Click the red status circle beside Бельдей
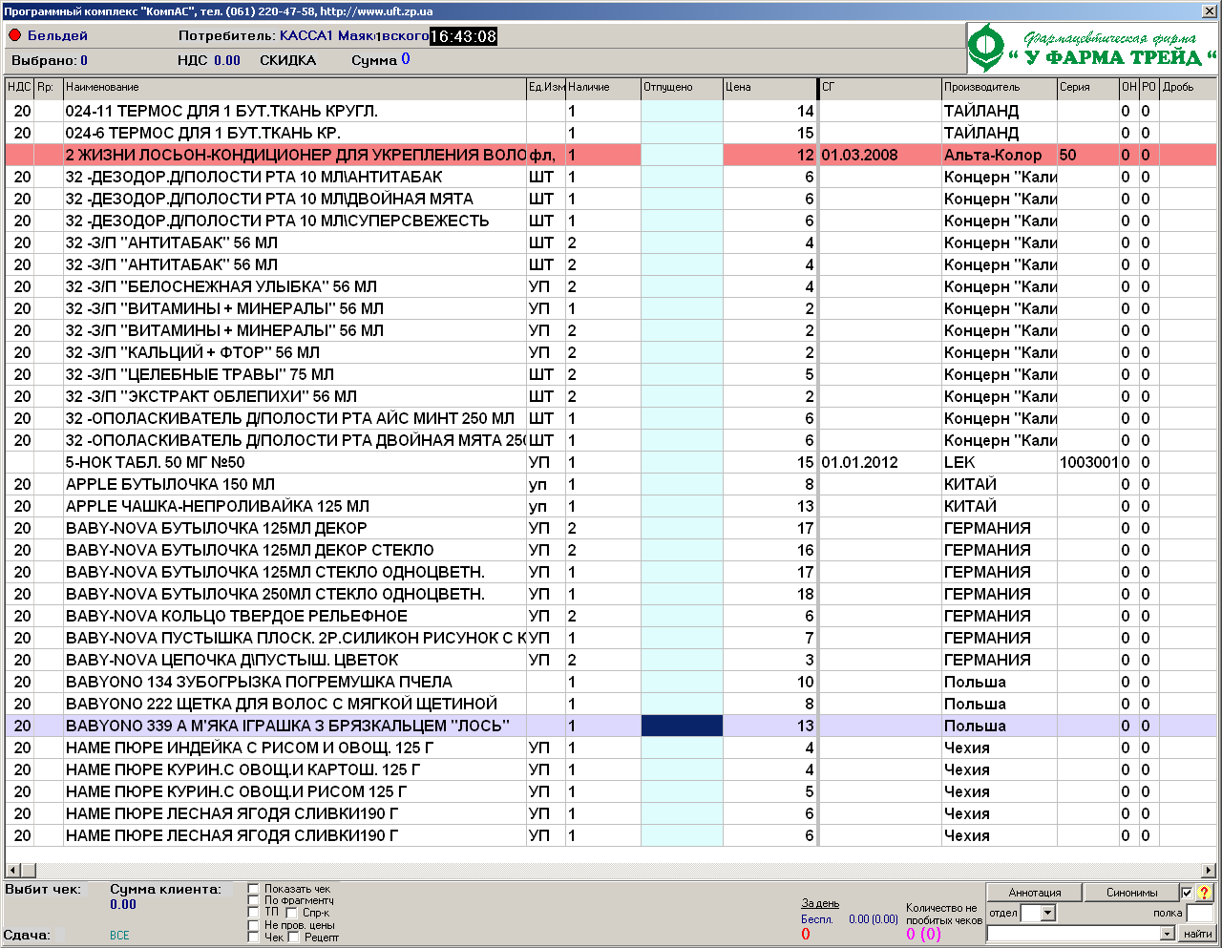1222x948 pixels. (x=14, y=35)
